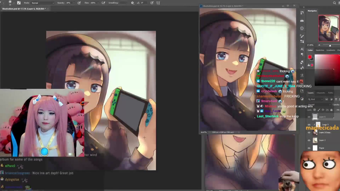
Task: Click the brush angle icon
Action: tap(138, 3)
